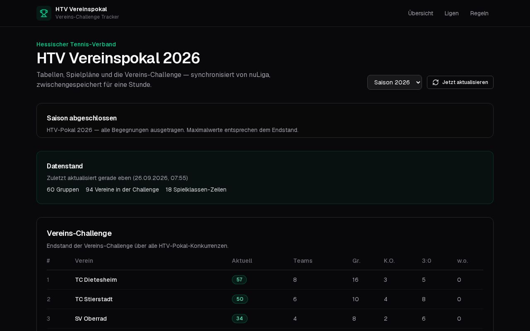Select SV Oberrad club name
Viewport: 530px width, 331px height.
pos(91,319)
